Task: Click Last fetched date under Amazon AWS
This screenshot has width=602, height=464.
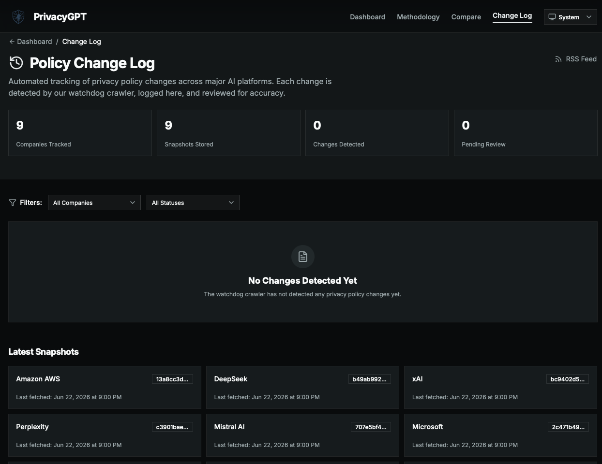Action: (x=69, y=397)
